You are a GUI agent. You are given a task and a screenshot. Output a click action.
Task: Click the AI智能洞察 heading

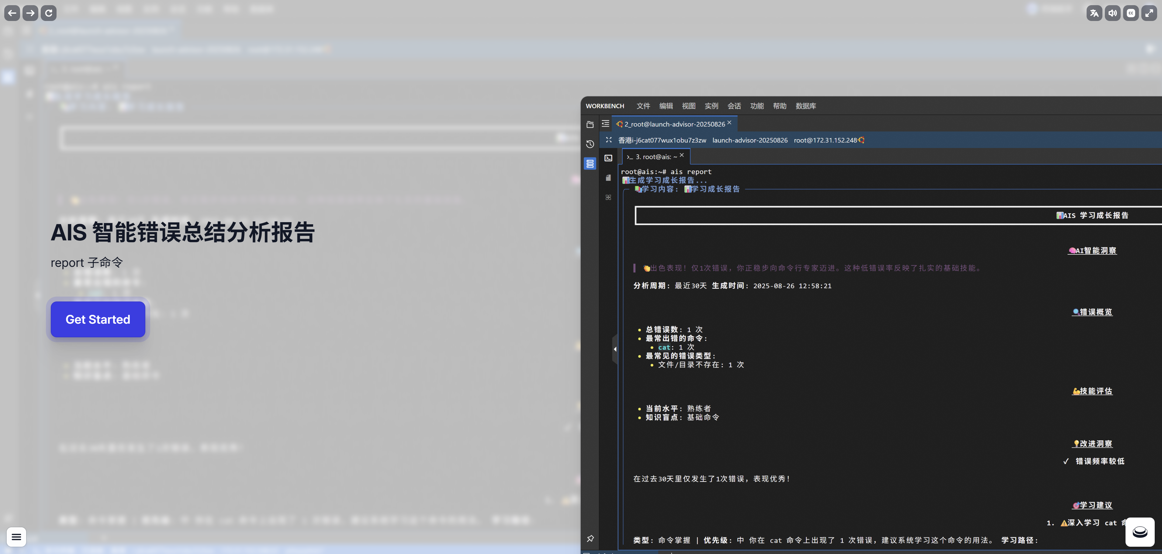[1092, 251]
